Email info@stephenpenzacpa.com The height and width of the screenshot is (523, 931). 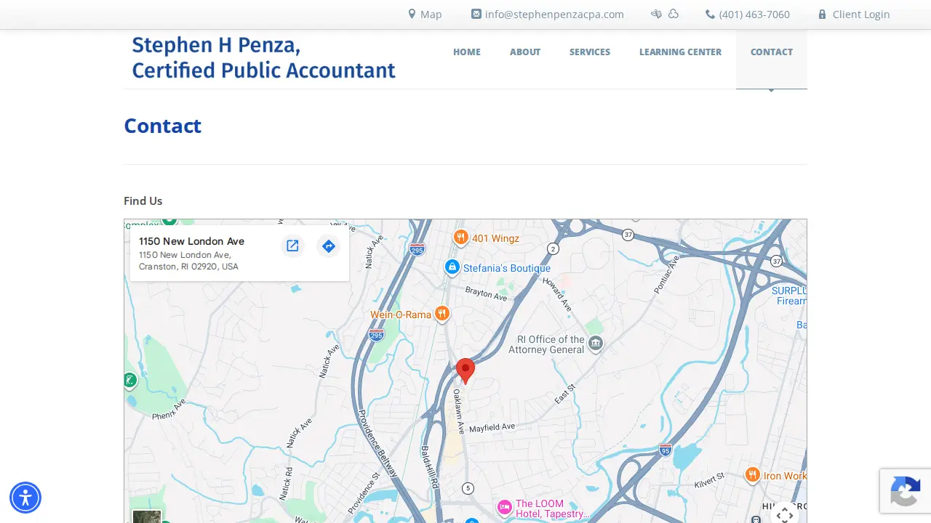coord(554,15)
